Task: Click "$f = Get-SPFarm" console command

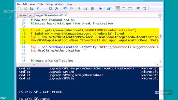Action: click(48, 92)
